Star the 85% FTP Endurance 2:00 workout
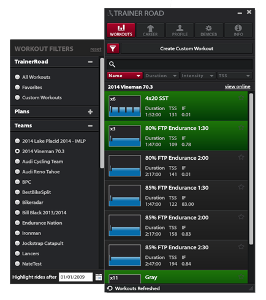Screen dimensions: 266x300 (241, 217)
